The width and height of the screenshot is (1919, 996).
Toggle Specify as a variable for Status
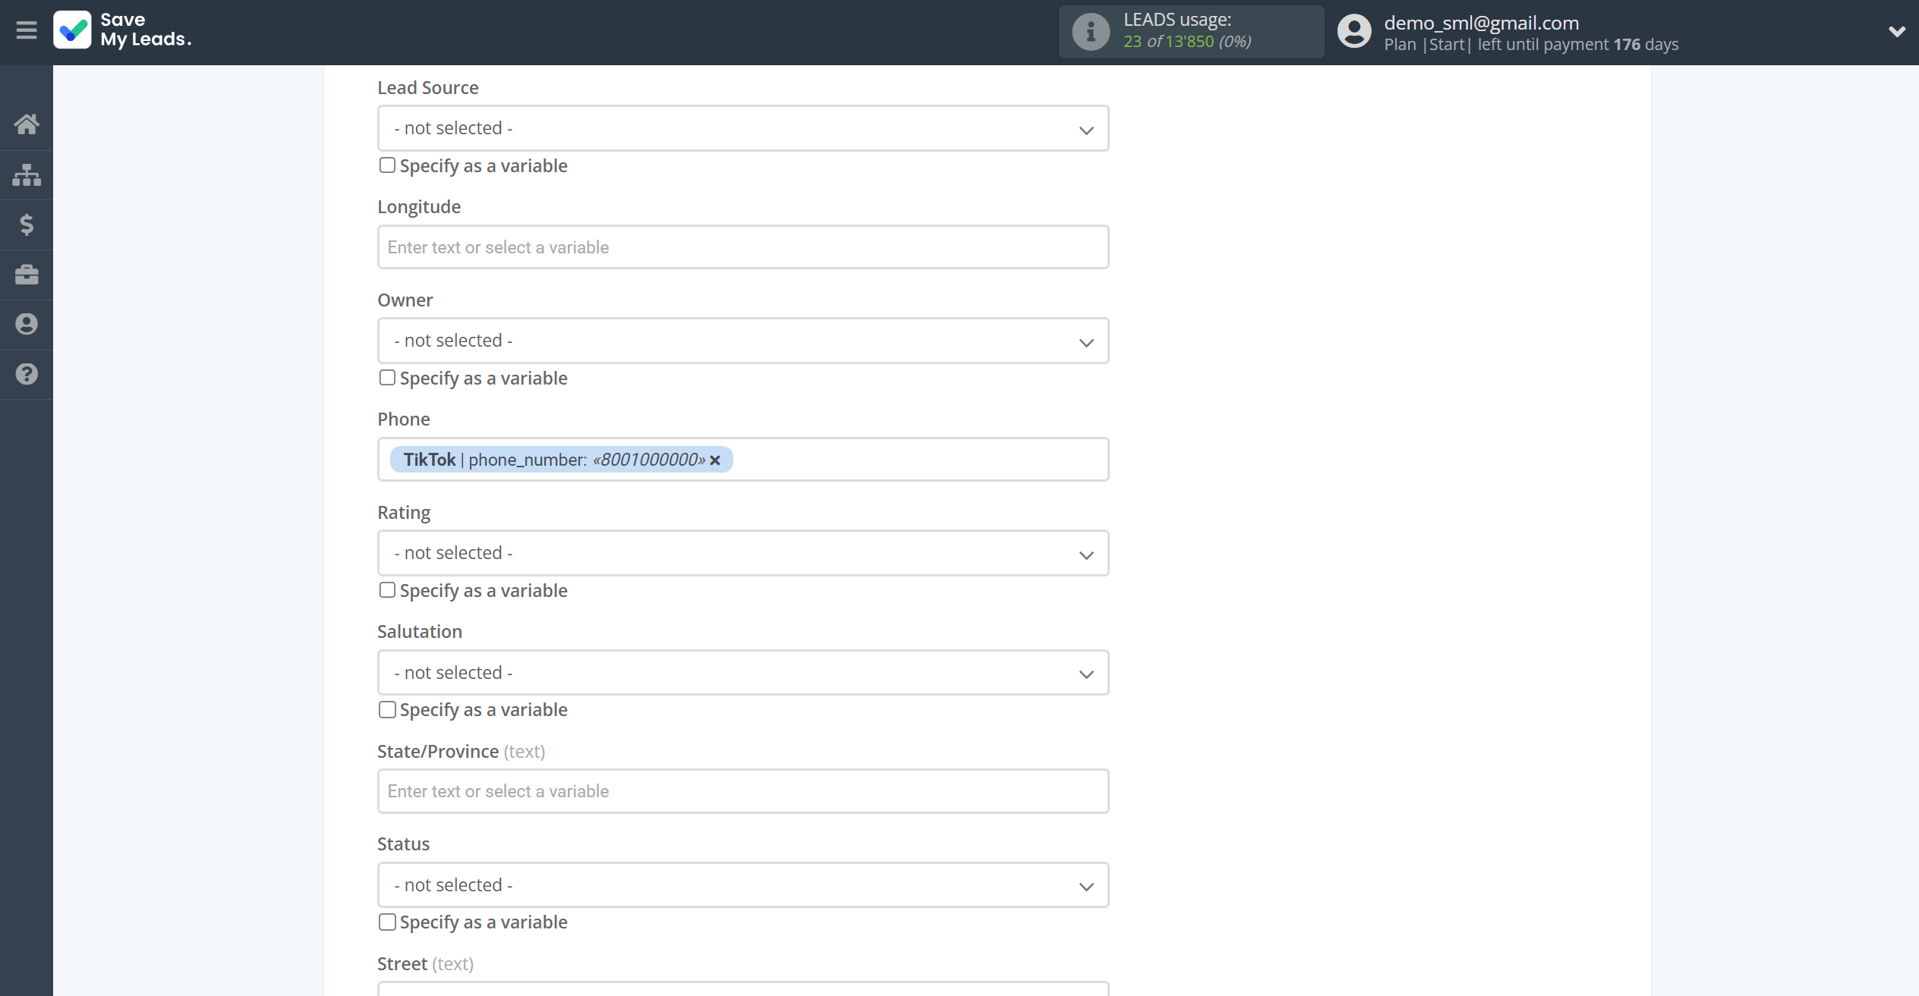click(x=387, y=921)
